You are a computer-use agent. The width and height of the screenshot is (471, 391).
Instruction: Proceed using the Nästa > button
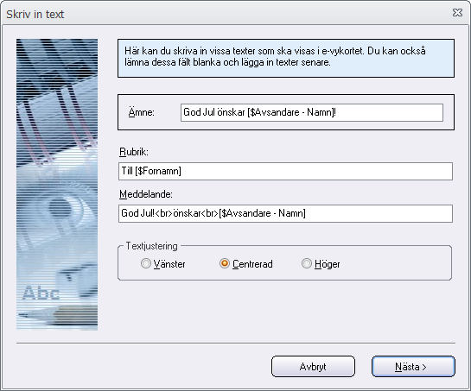413,366
